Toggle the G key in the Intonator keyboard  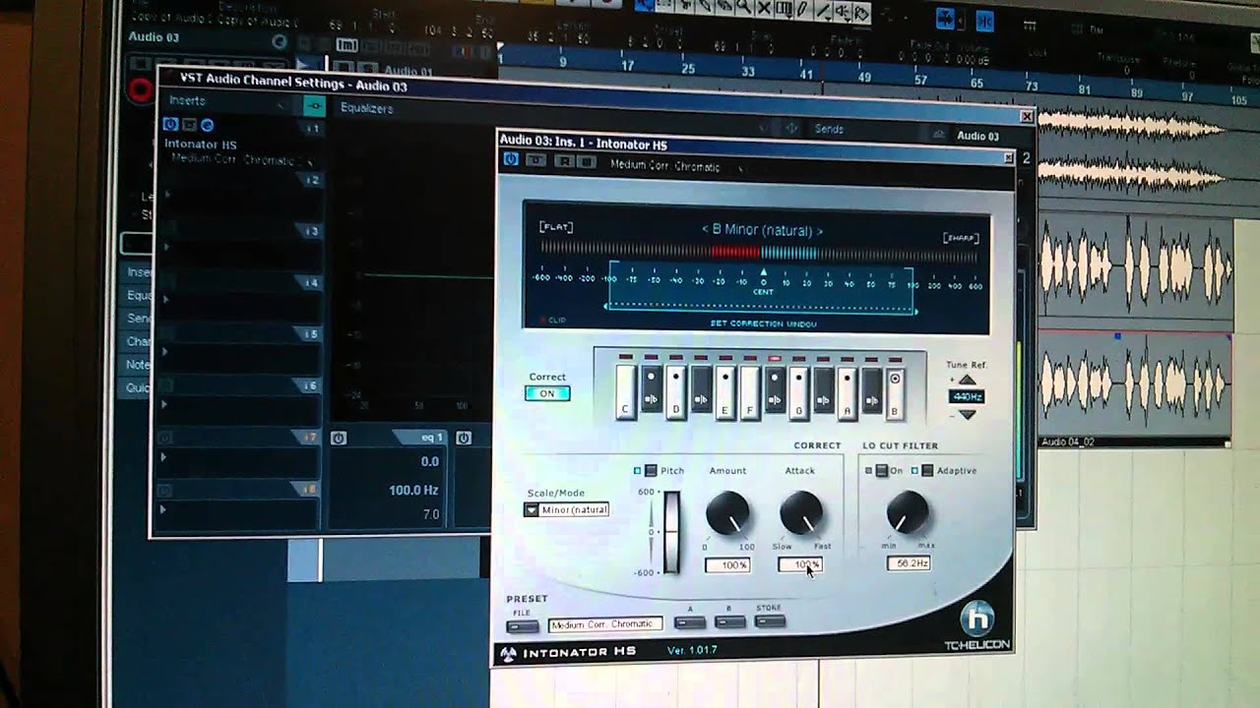click(x=798, y=393)
